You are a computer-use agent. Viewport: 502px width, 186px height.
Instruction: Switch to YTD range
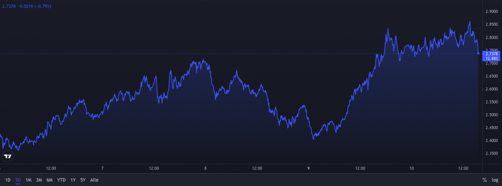tap(61, 180)
